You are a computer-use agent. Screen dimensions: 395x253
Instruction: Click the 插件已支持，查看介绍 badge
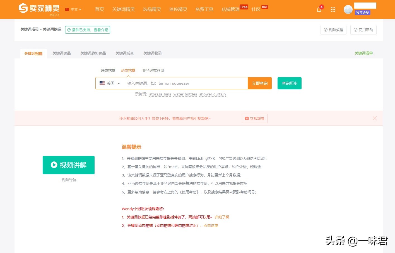coord(88,30)
